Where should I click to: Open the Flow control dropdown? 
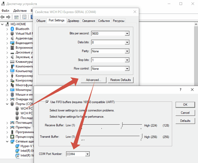pos(127,69)
